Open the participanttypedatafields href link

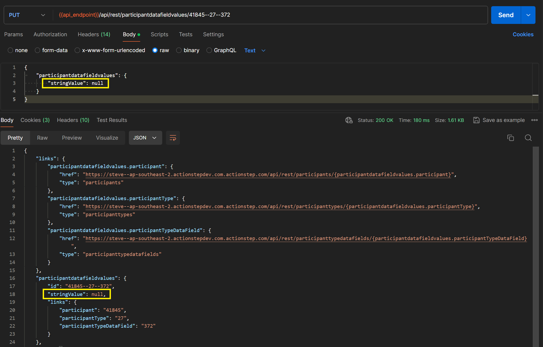306,238
